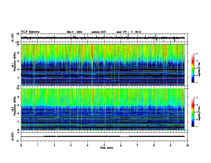Click the "-3" label on the ch.1 color bar

click(x=197, y=54)
